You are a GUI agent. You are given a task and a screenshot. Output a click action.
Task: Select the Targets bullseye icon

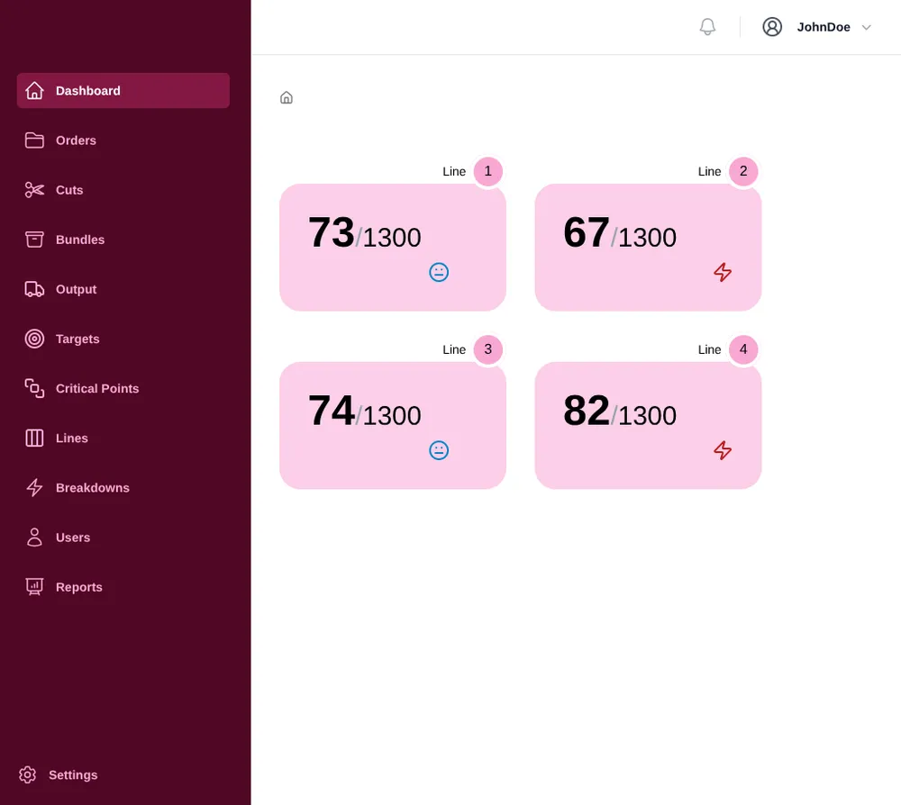[x=33, y=338]
